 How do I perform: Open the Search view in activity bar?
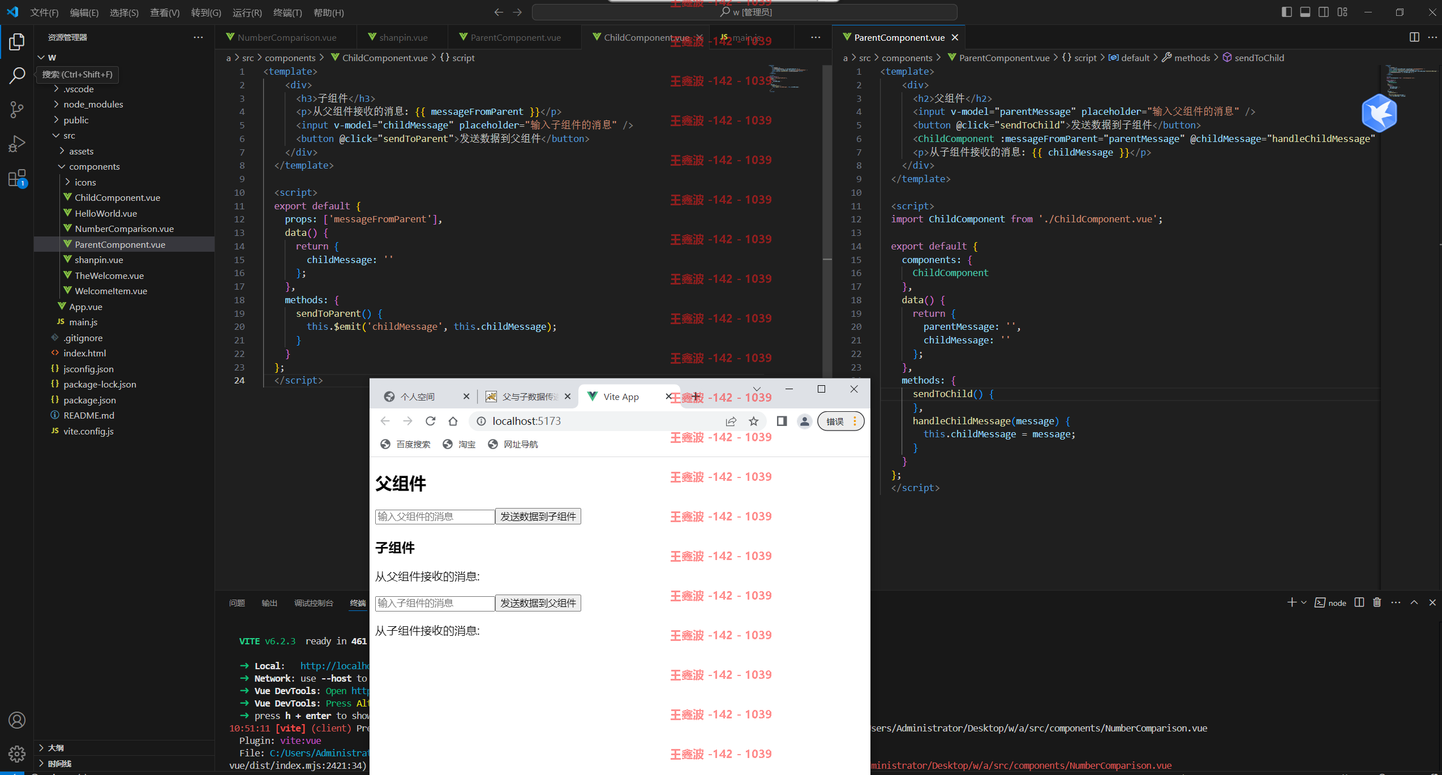17,75
